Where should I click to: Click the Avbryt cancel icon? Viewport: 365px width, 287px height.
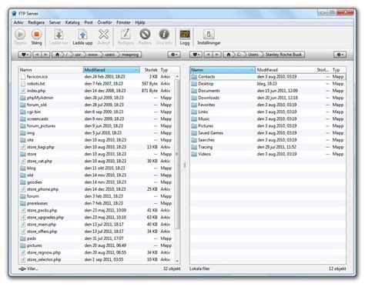click(103, 34)
